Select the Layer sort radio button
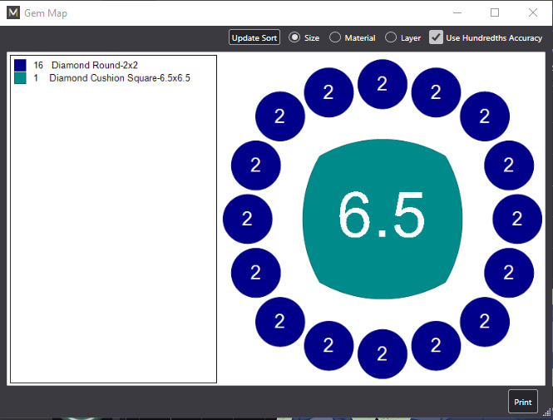The image size is (553, 420). (x=391, y=37)
